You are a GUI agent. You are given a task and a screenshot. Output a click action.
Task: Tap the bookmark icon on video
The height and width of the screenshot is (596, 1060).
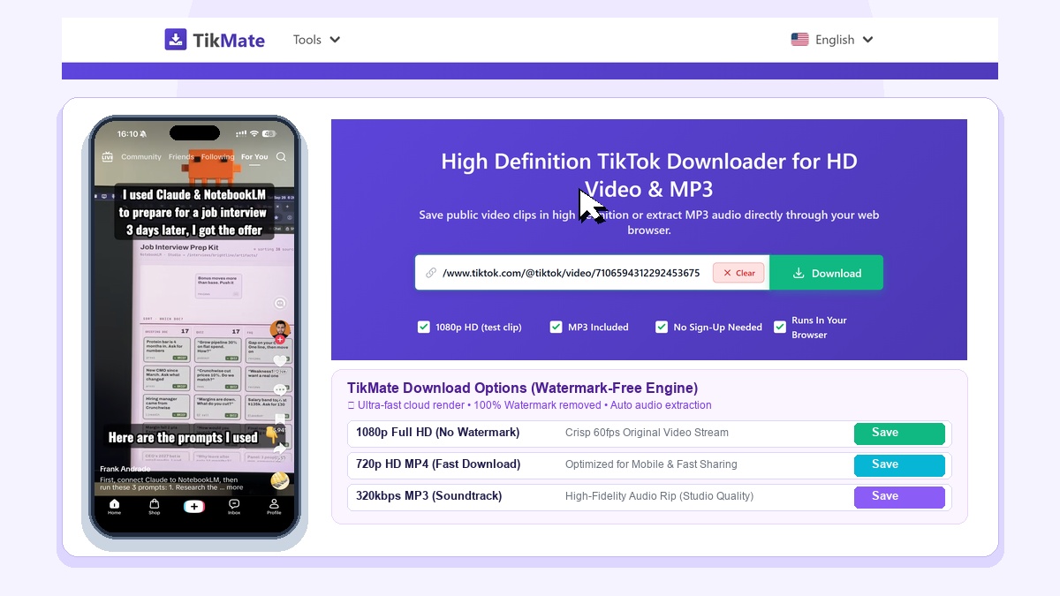pos(280,420)
